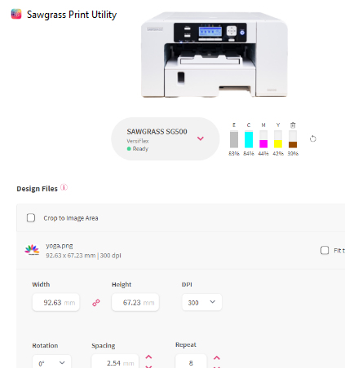Image resolution: width=345 pixels, height=368 pixels.
Task: Click the Spacing field showing 2.54
Action: 115,361
